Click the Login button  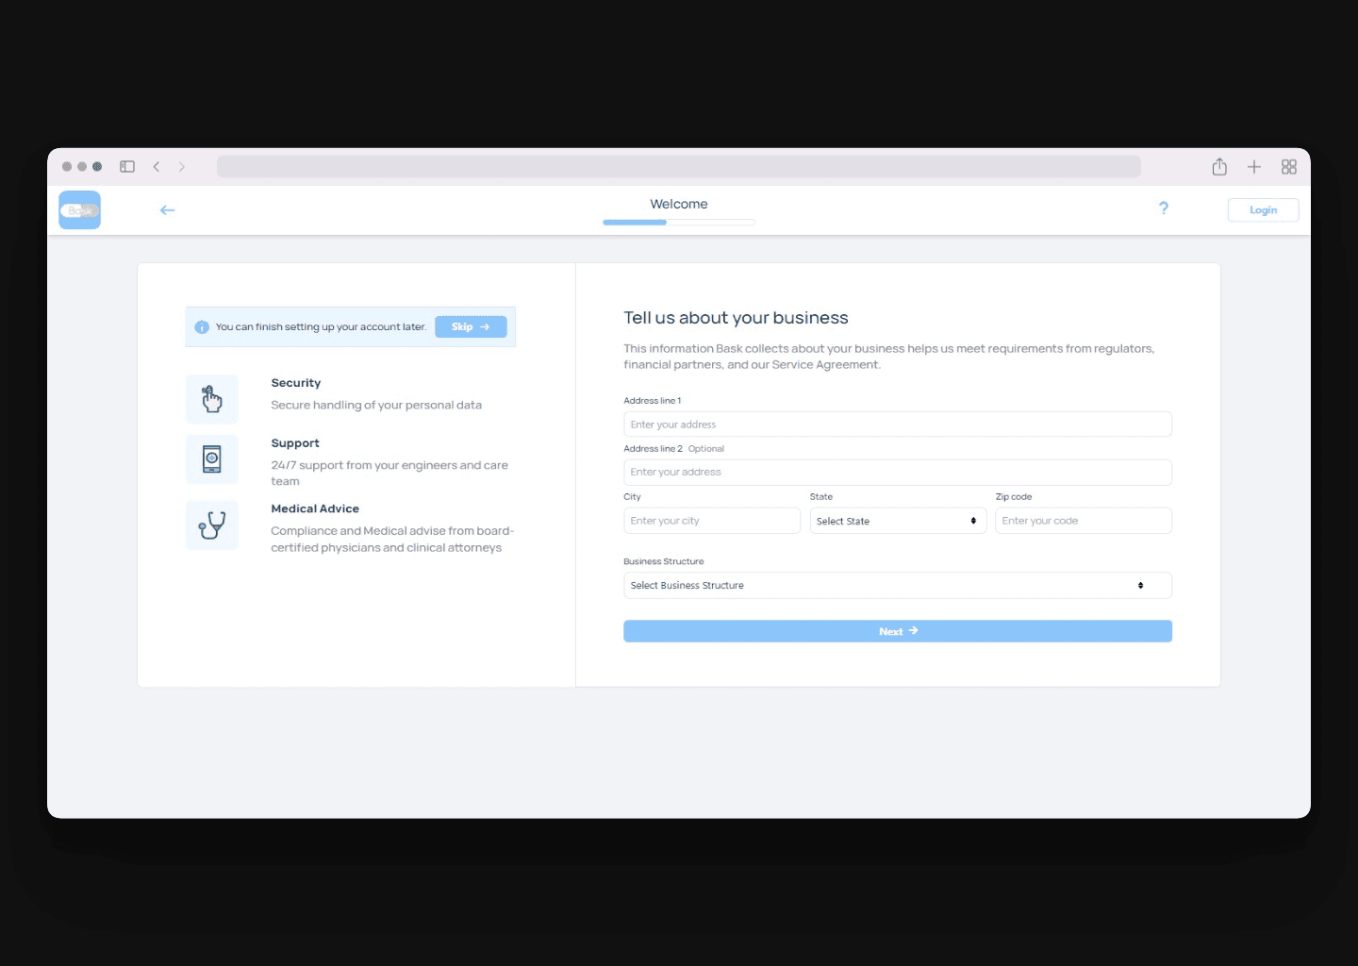pos(1263,210)
